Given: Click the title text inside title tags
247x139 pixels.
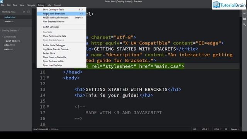Looking at the screenshot, I should coord(135,49).
